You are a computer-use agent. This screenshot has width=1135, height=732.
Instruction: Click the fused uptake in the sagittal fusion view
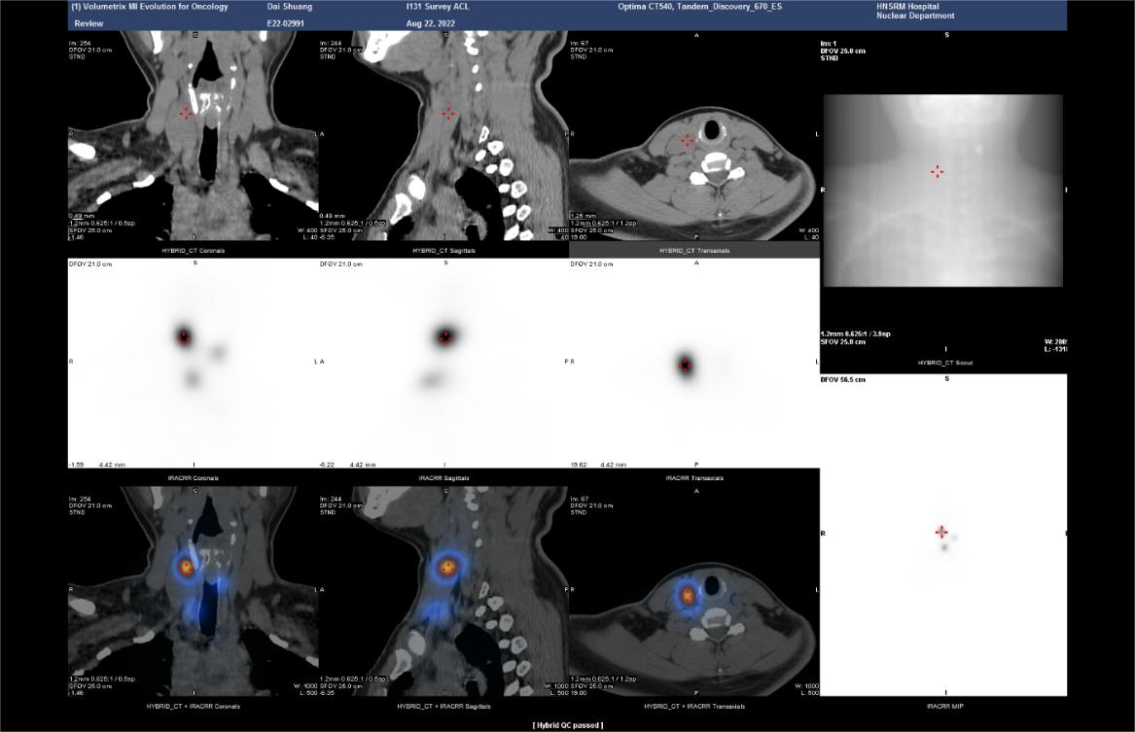click(x=447, y=565)
